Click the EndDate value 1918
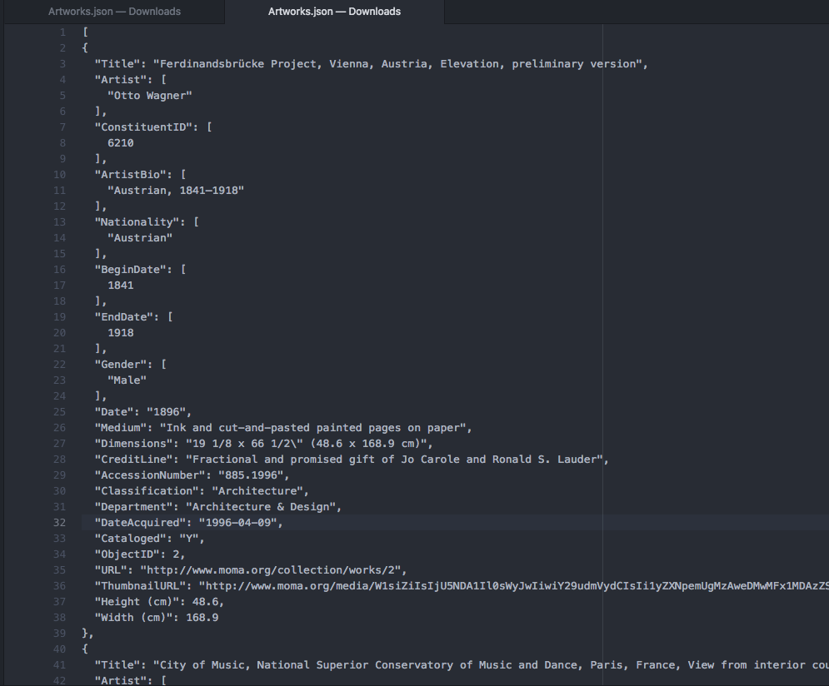This screenshot has height=686, width=829. click(x=121, y=333)
